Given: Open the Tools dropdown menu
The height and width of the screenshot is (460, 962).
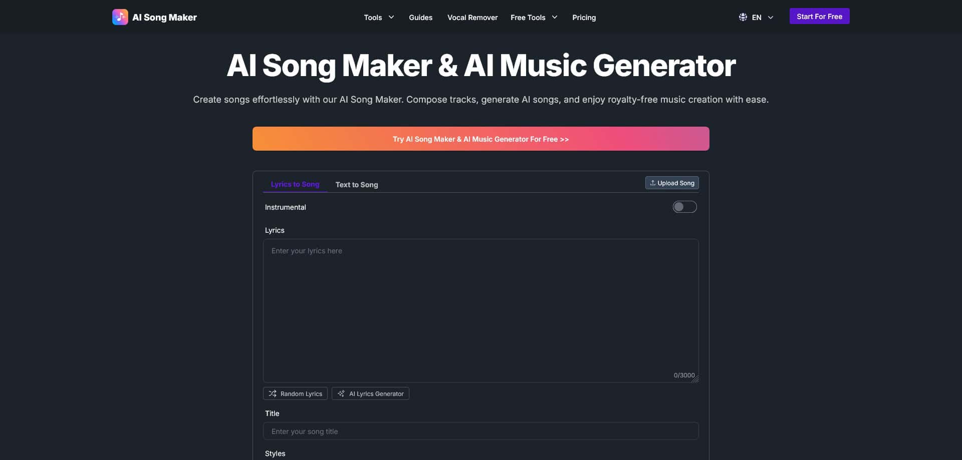Looking at the screenshot, I should point(378,18).
